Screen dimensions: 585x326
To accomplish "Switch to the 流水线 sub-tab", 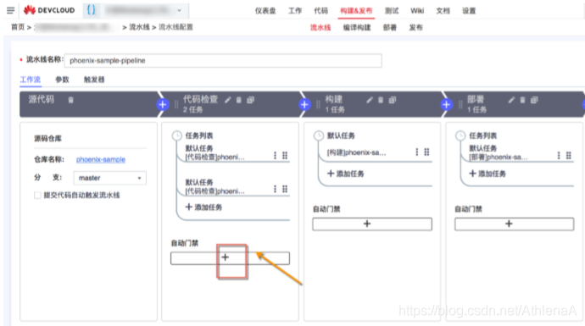I will [320, 28].
